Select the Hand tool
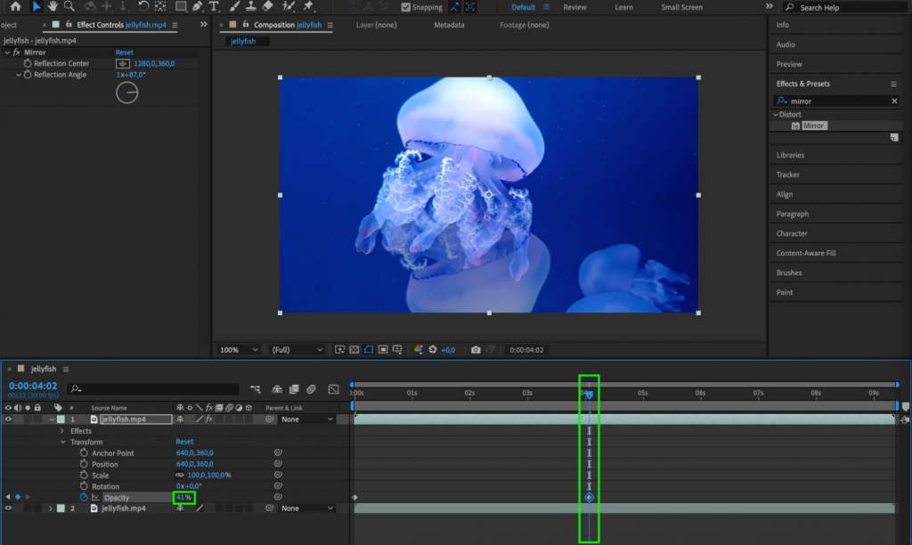The width and height of the screenshot is (912, 545). 54,7
